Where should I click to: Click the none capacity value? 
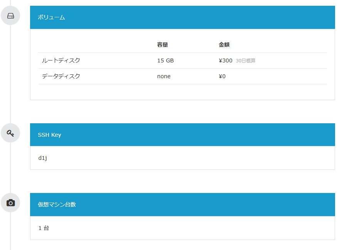(x=164, y=76)
